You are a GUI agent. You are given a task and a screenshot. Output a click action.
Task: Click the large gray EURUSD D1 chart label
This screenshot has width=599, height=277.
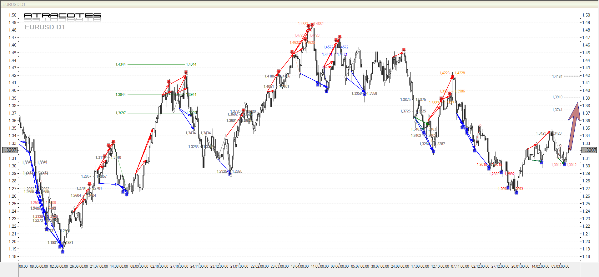(x=45, y=27)
